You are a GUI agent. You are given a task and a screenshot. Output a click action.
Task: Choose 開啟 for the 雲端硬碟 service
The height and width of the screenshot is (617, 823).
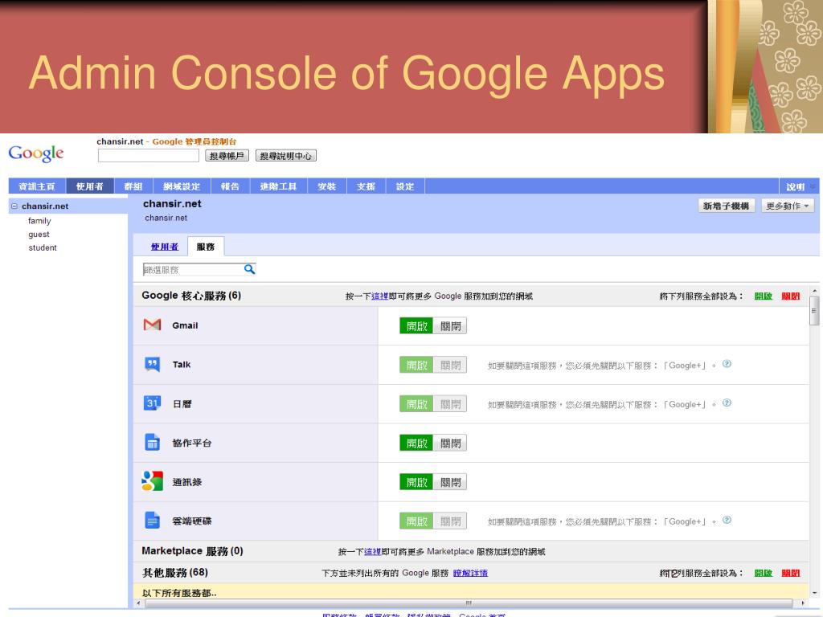pyautogui.click(x=417, y=521)
